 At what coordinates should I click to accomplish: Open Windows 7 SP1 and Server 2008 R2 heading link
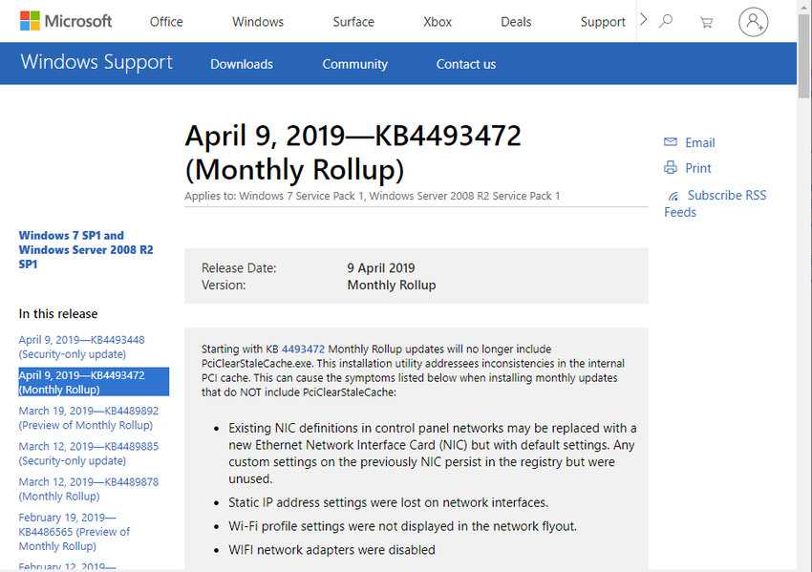coord(86,249)
